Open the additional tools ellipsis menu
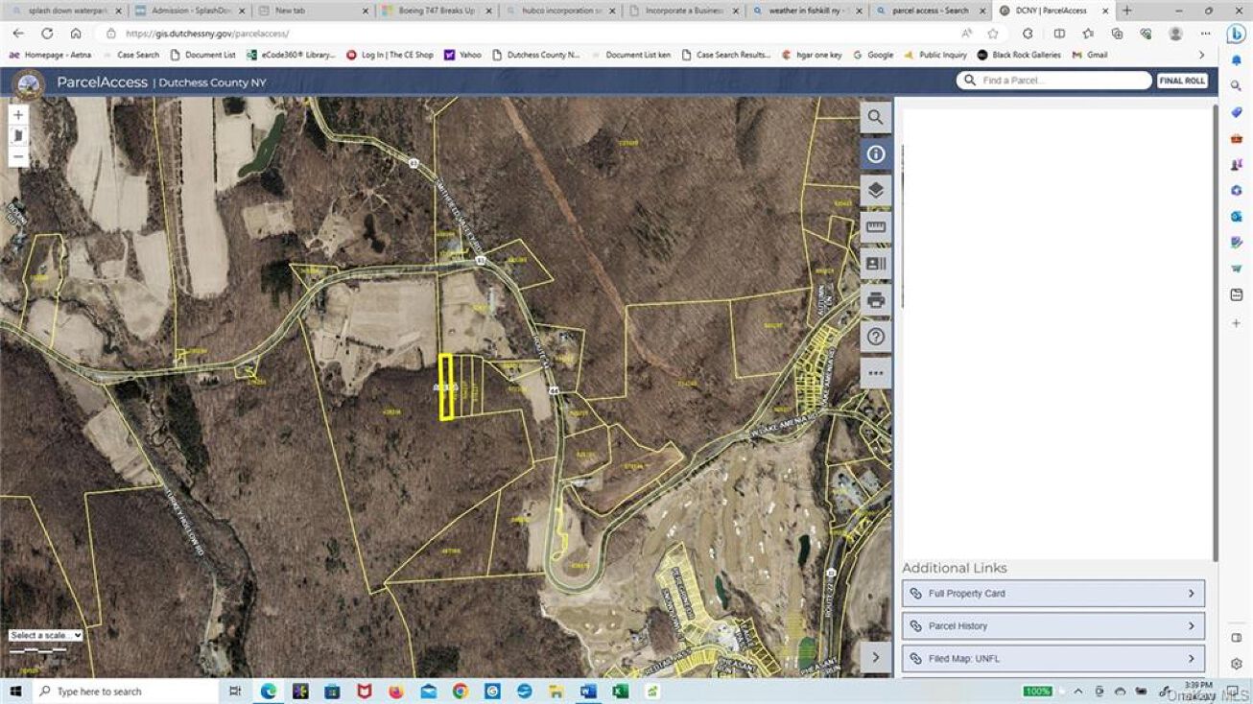1253x704 pixels. 874,372
